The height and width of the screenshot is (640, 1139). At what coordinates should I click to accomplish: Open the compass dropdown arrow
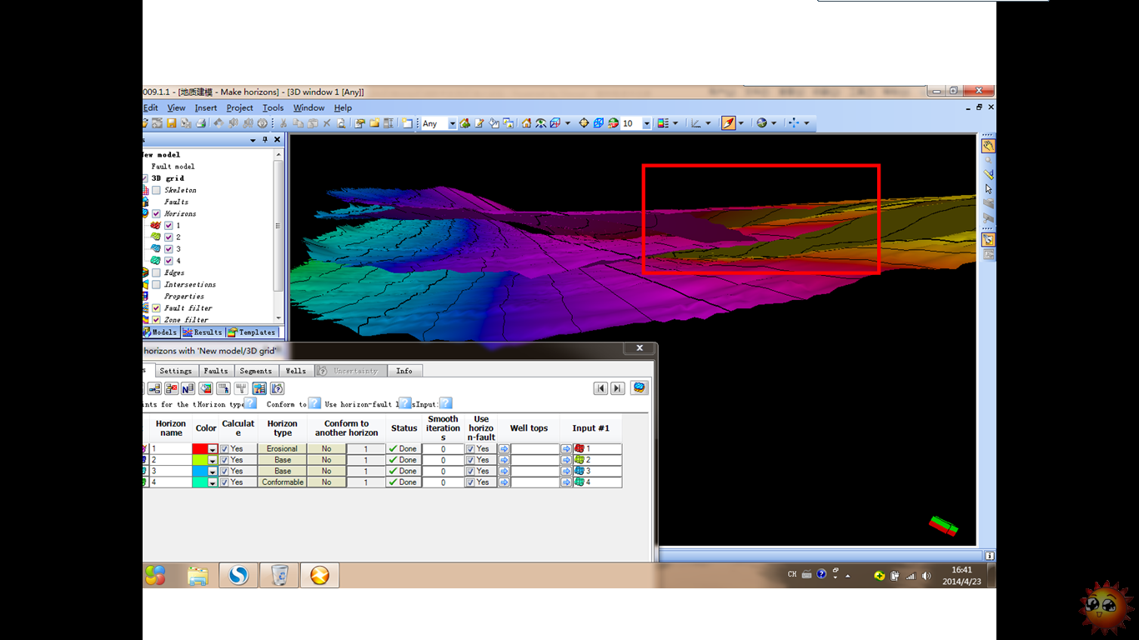tap(741, 123)
